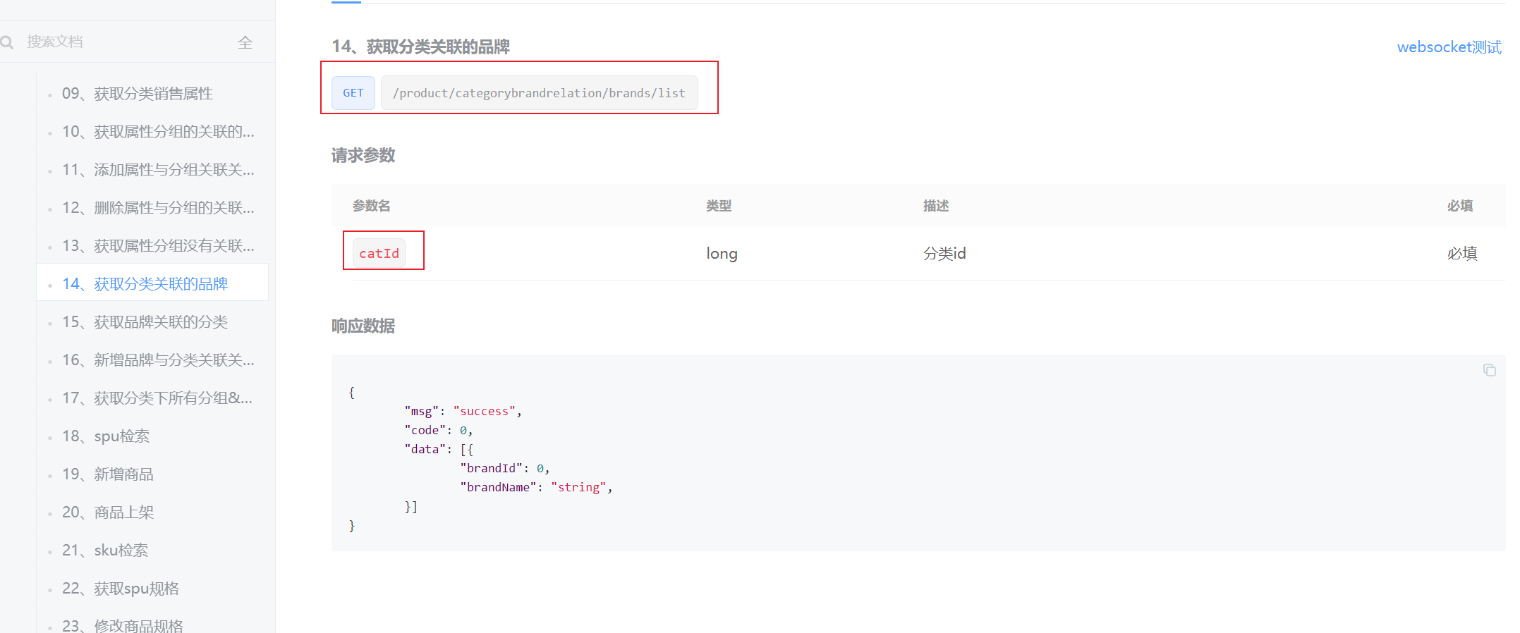Select 12、删除属性与分组的关联... entry

[x=158, y=208]
